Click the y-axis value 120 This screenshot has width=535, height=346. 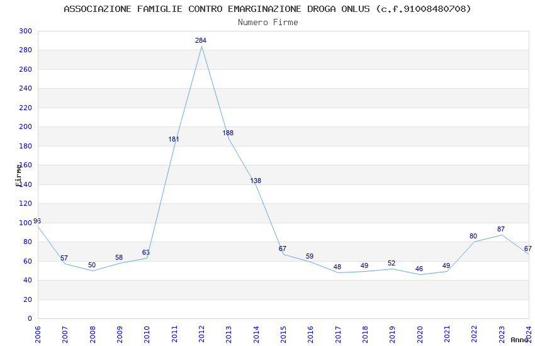point(26,203)
